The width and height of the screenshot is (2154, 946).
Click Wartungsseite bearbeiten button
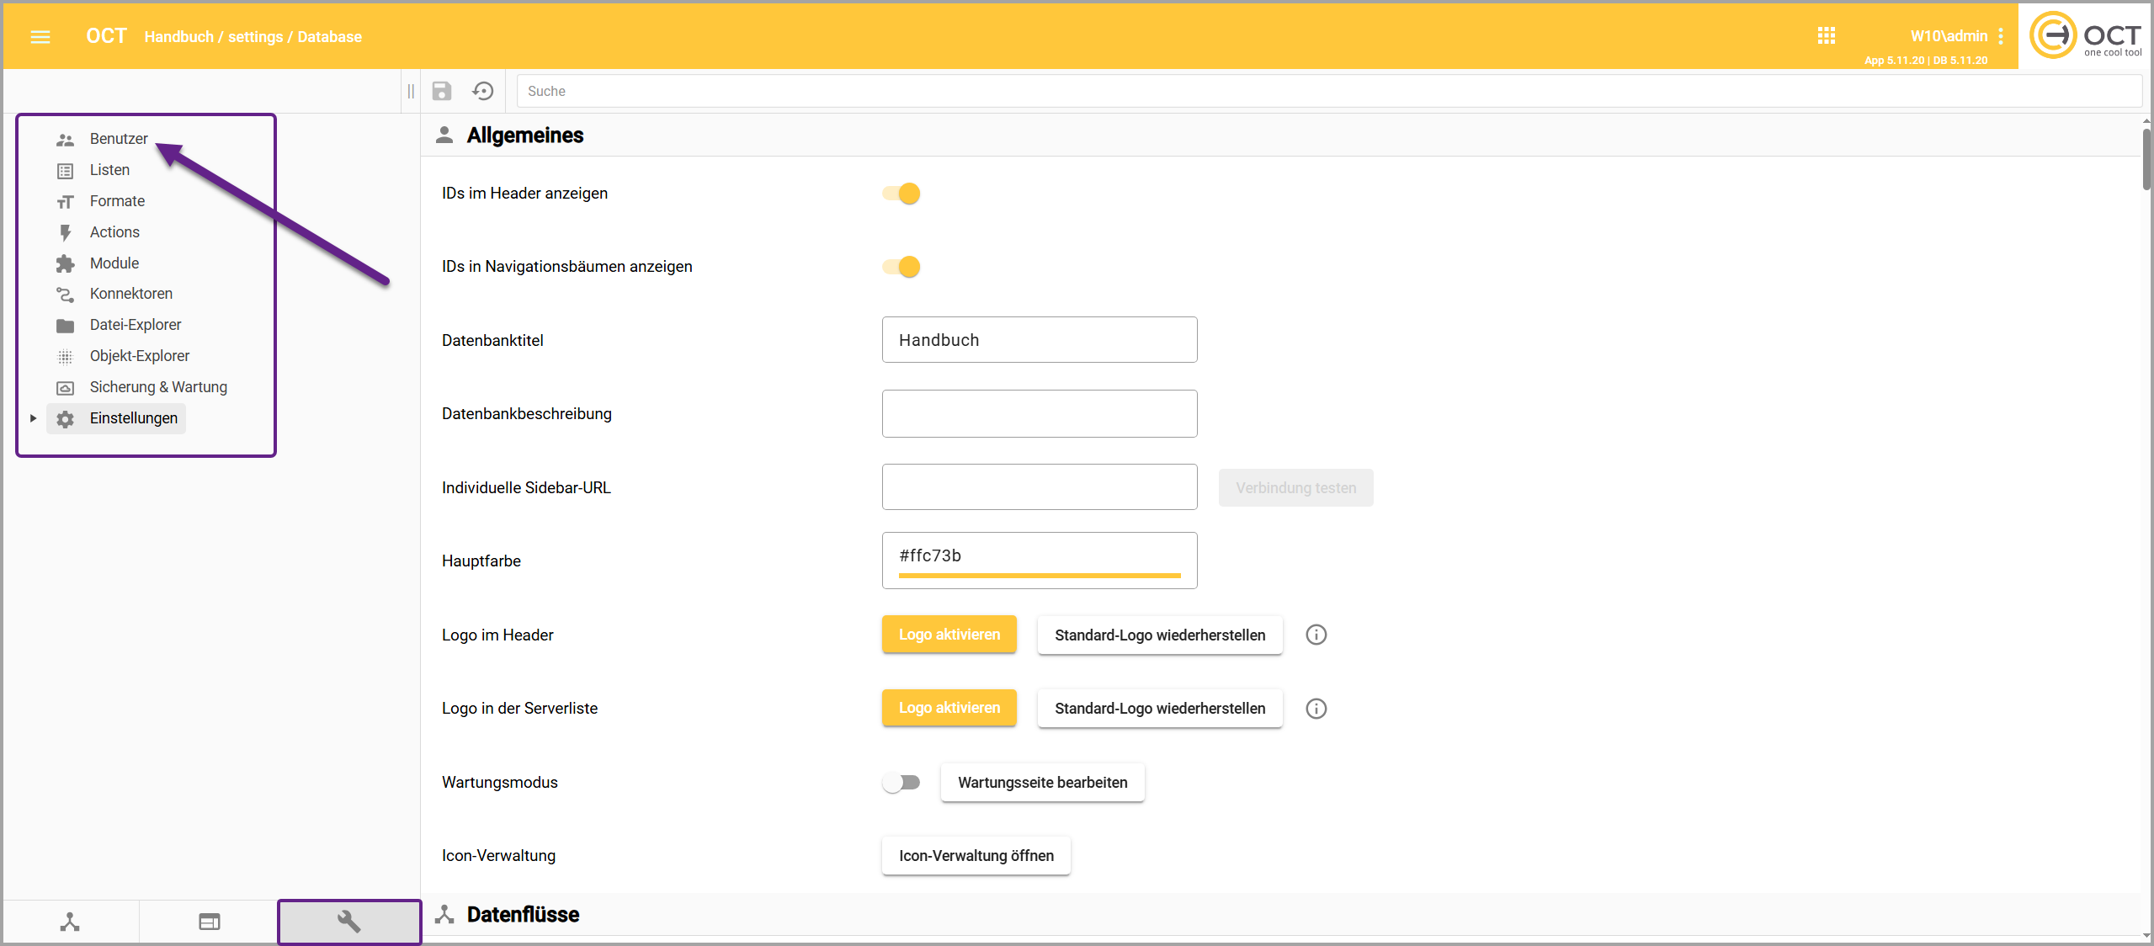click(1042, 783)
